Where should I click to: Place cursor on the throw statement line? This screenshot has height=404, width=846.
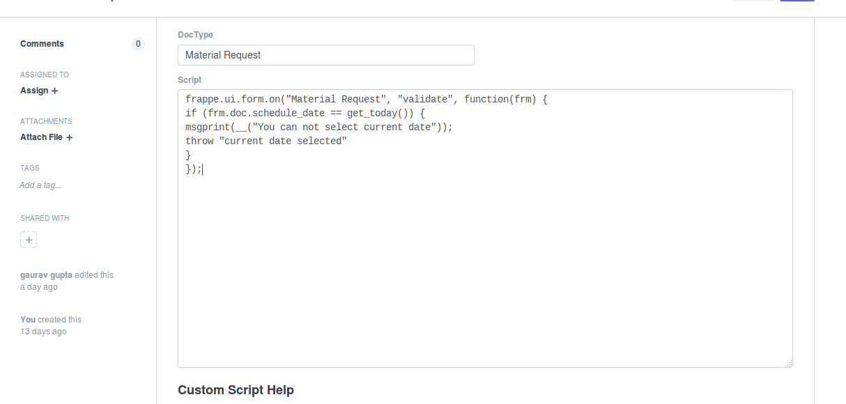(266, 141)
